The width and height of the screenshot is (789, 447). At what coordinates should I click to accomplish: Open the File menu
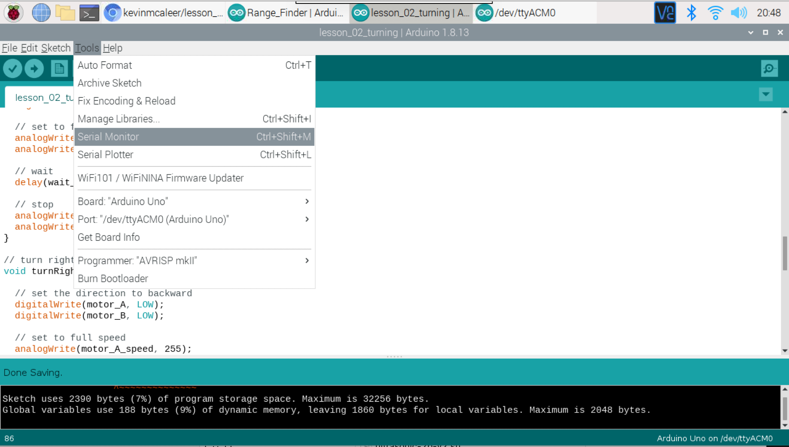pos(9,48)
